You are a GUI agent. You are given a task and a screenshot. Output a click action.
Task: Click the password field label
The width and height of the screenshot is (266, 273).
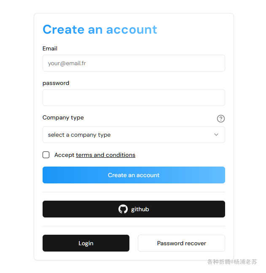coord(56,83)
